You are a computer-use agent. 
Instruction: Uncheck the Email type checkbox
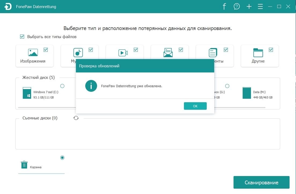click(181, 50)
